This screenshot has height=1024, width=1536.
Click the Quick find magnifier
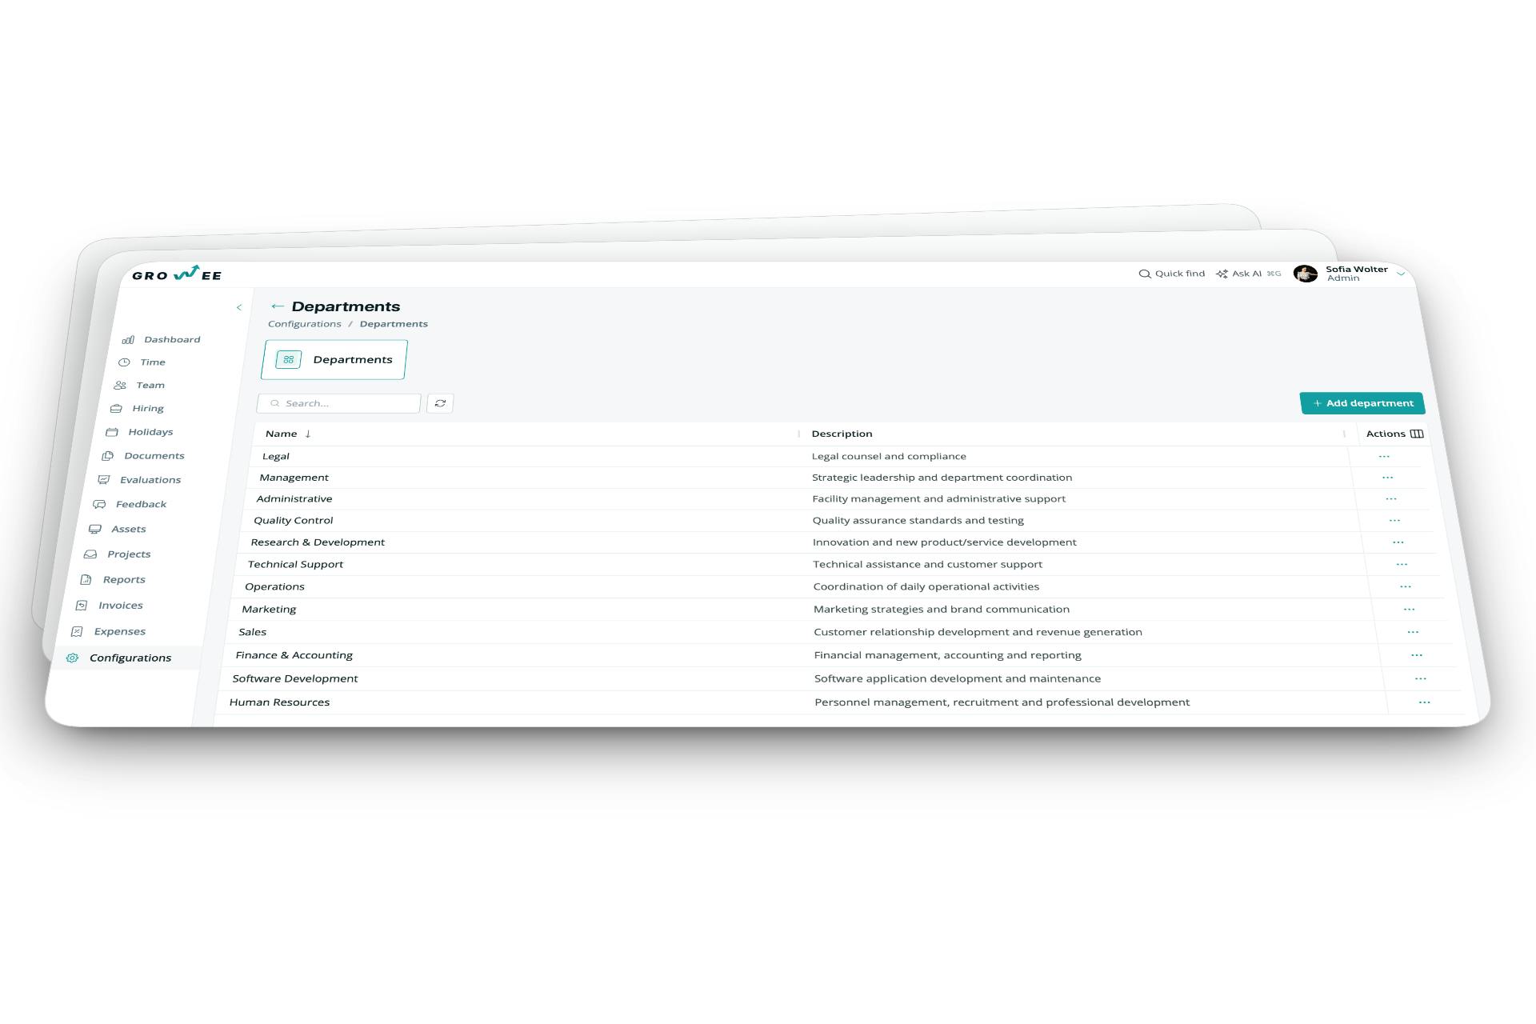pyautogui.click(x=1145, y=274)
